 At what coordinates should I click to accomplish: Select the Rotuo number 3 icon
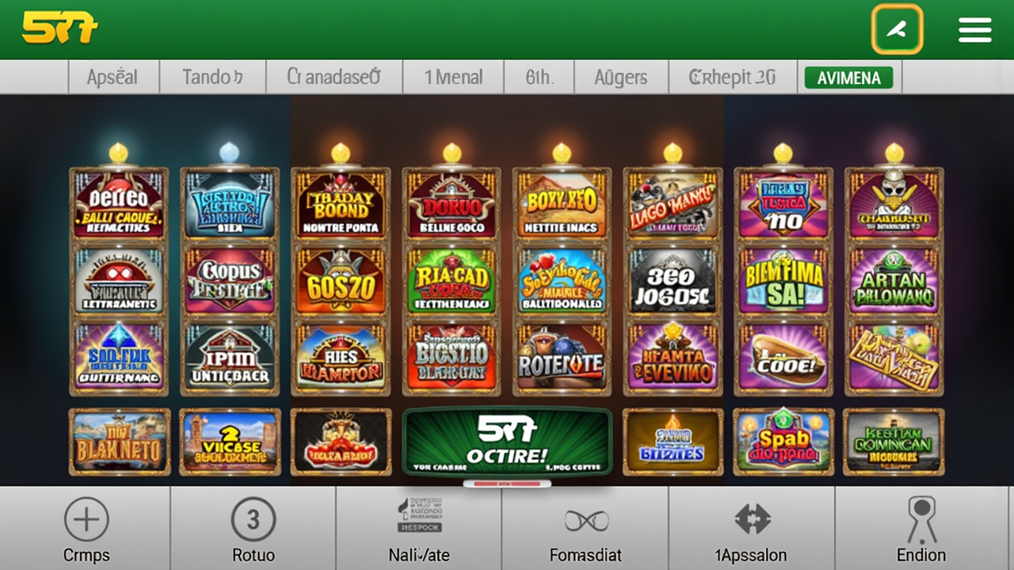point(253,519)
